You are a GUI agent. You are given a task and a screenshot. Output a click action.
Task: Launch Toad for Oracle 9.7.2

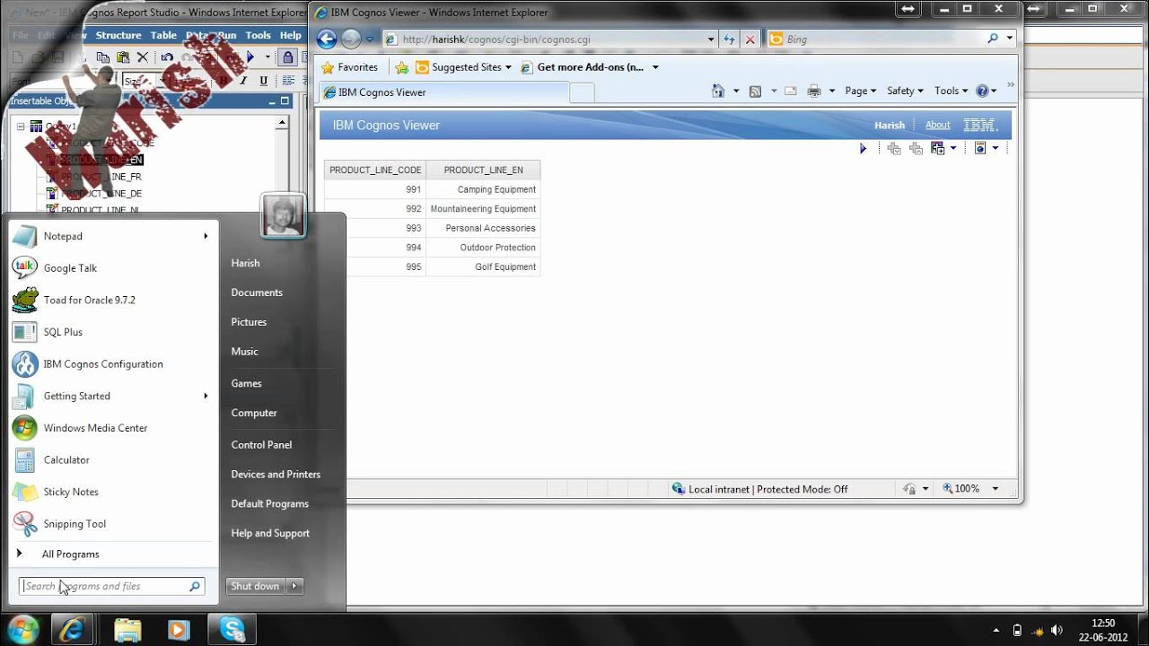pyautogui.click(x=90, y=301)
